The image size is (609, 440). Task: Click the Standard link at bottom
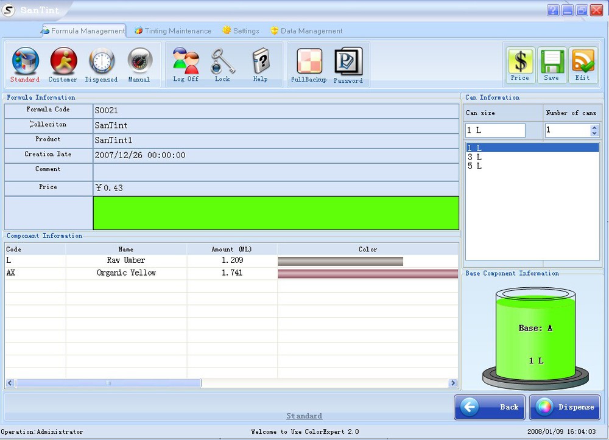point(304,416)
